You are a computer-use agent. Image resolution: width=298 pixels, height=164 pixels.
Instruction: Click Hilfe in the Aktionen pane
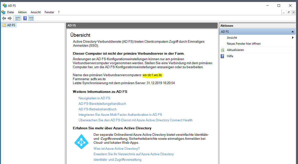pos(230,56)
